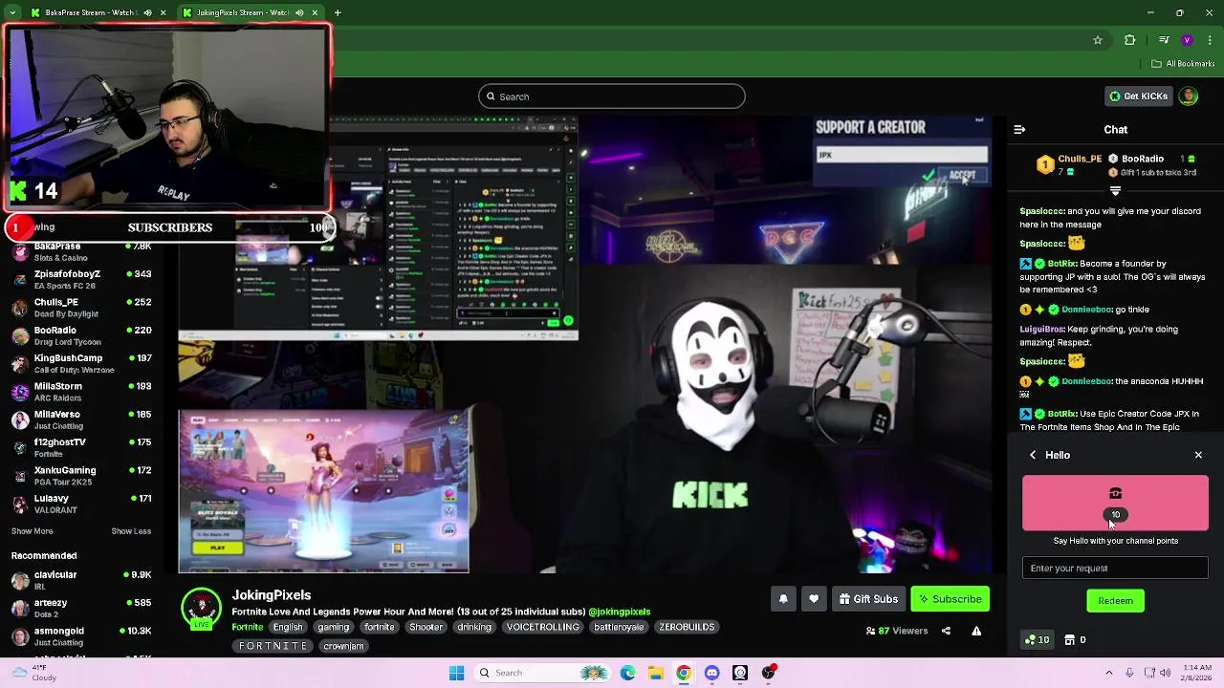Open the user profile avatar menu
The width and height of the screenshot is (1224, 688).
pos(1188,97)
